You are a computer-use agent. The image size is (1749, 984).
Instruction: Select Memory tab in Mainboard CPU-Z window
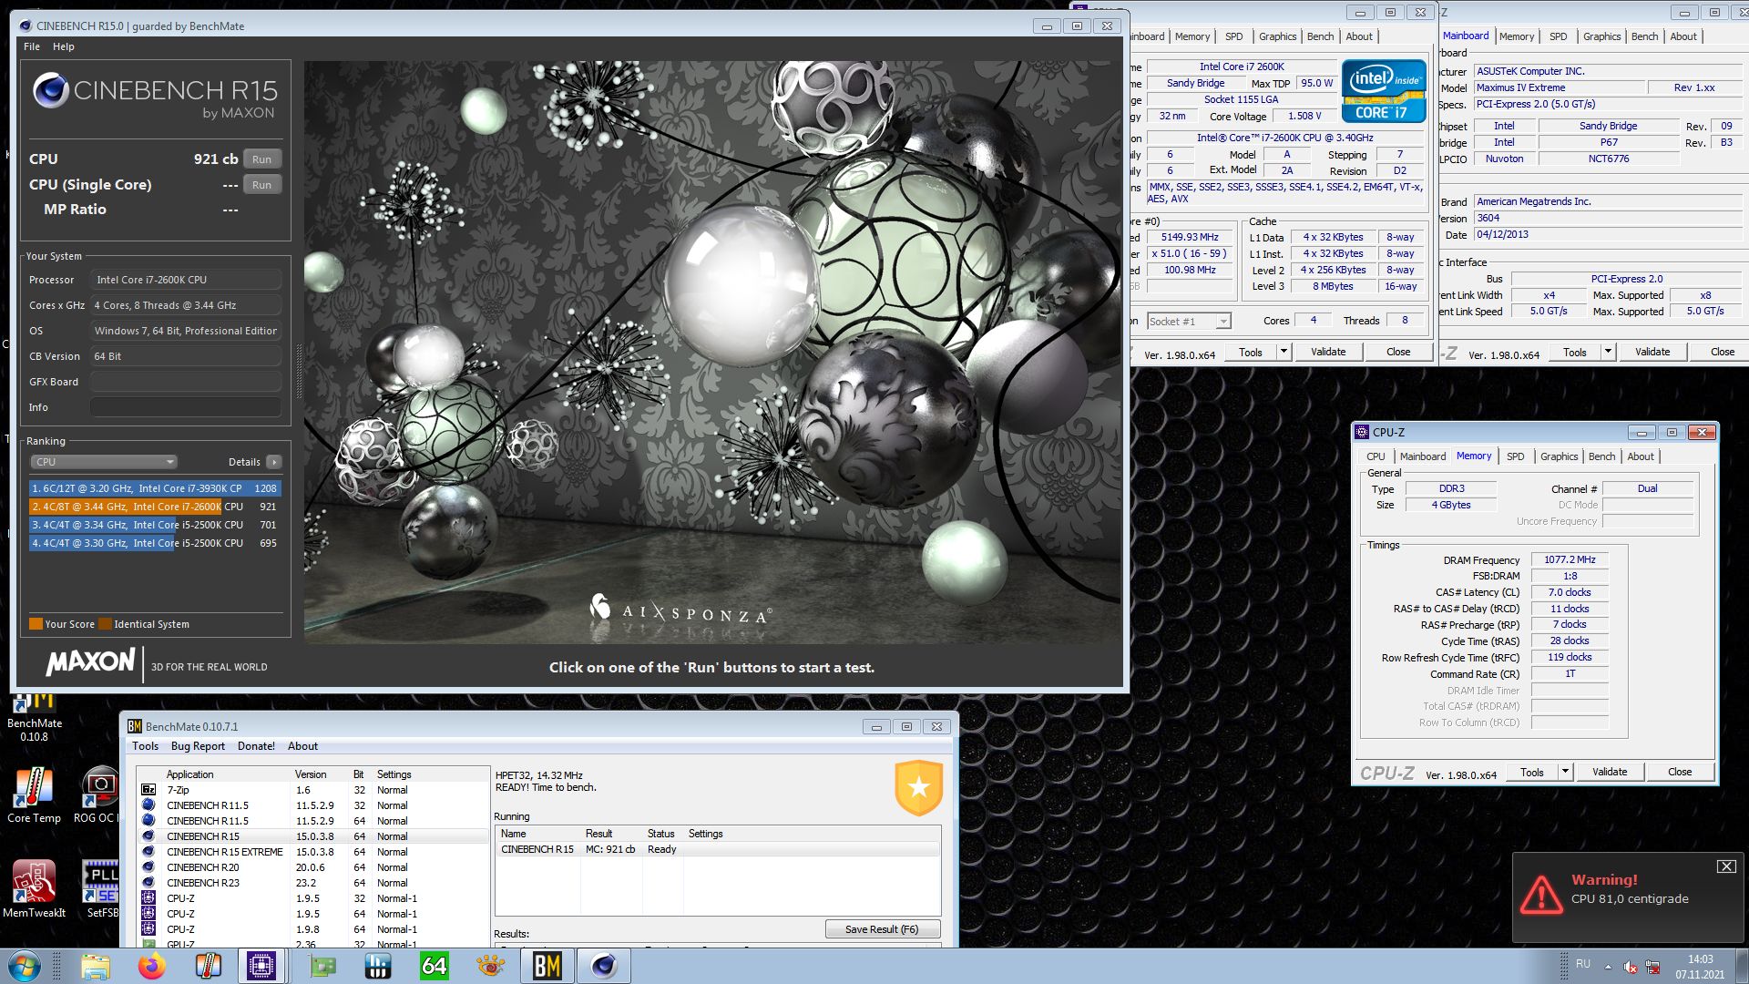(x=1516, y=36)
